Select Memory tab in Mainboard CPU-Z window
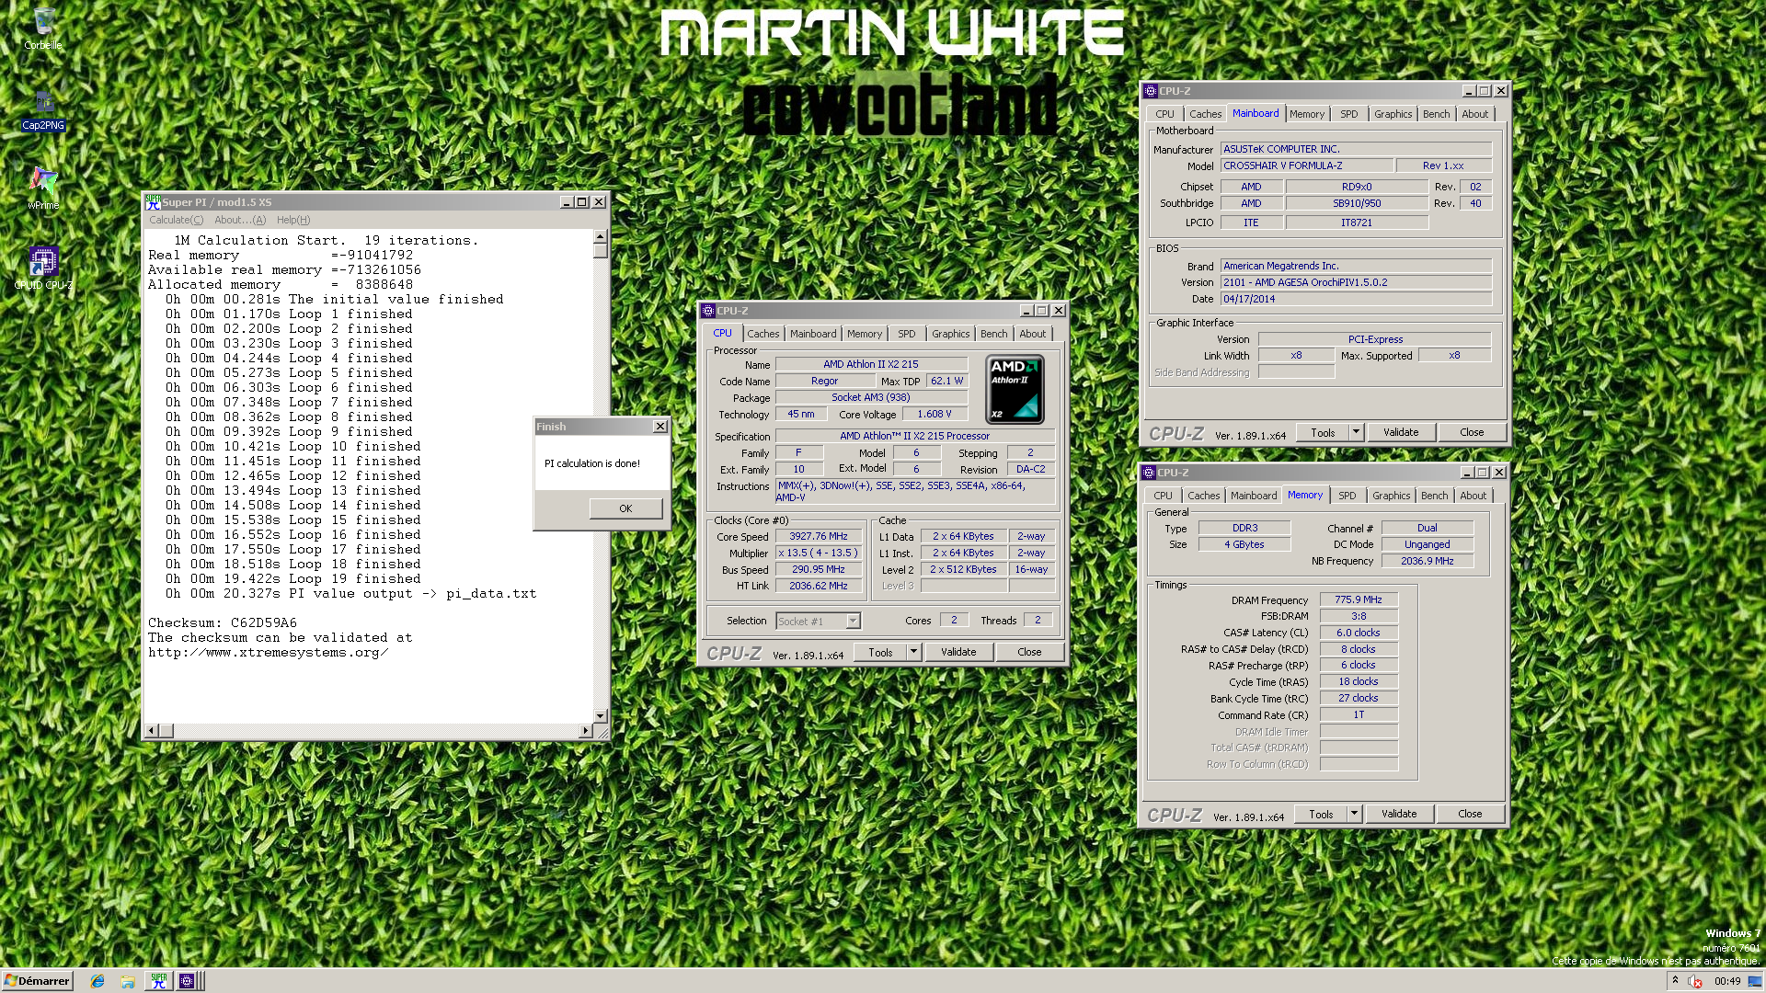The width and height of the screenshot is (1766, 993). 1306,114
